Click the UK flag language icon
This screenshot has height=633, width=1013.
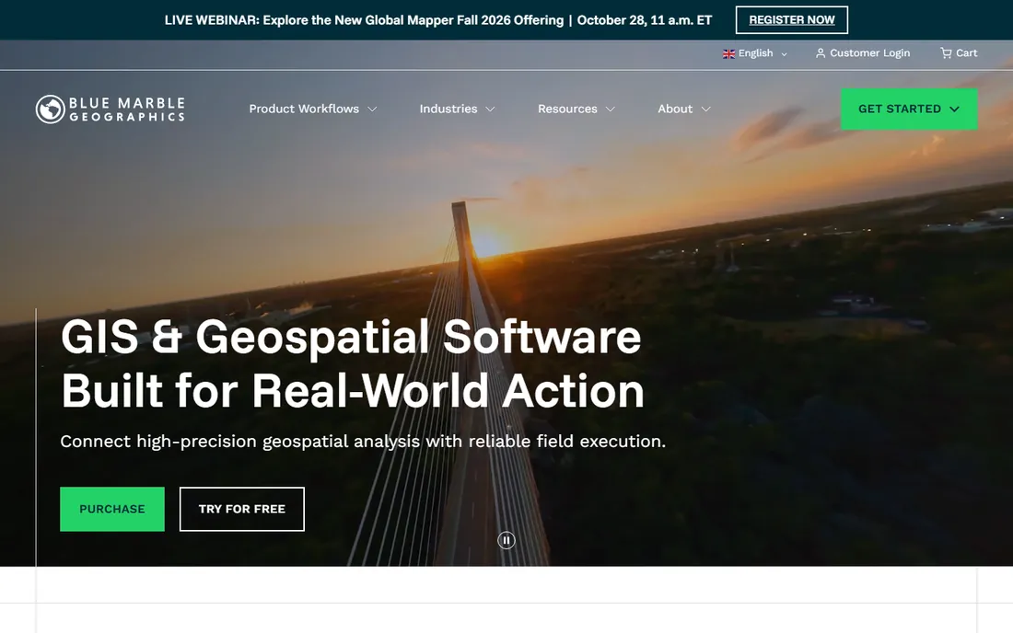pos(728,53)
